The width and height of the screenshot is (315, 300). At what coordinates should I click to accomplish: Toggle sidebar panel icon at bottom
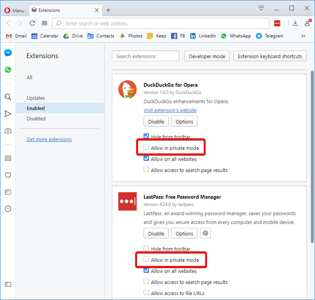pyautogui.click(x=8, y=284)
